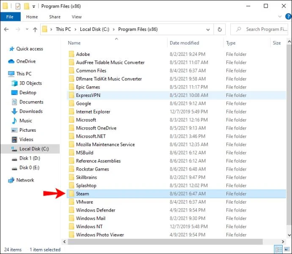
Task: Refresh the Program Files (x86) folder
Action: (220, 30)
